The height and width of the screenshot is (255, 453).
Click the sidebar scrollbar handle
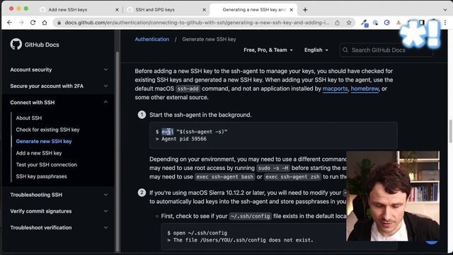(117, 152)
